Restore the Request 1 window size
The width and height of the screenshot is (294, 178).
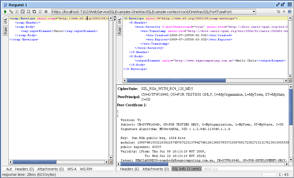click(278, 5)
